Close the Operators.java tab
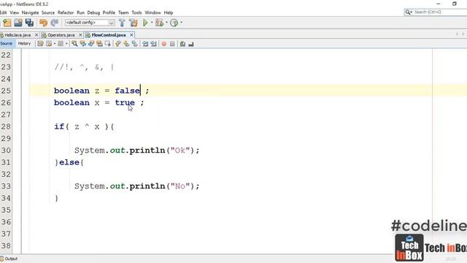The height and width of the screenshot is (263, 467). pos(80,35)
